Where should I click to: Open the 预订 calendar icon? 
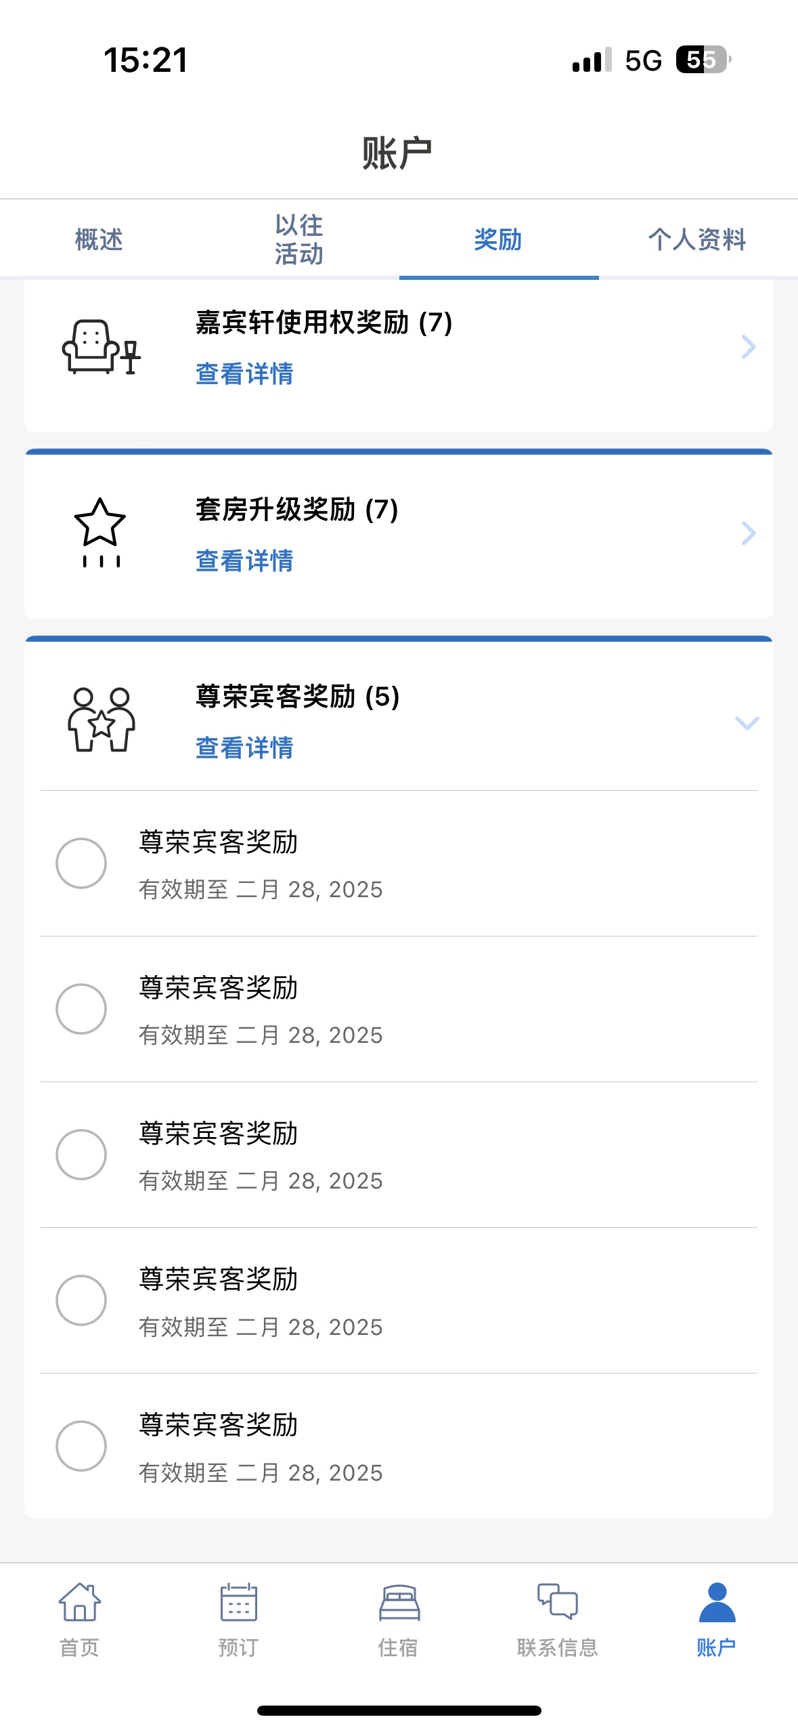(x=239, y=1602)
